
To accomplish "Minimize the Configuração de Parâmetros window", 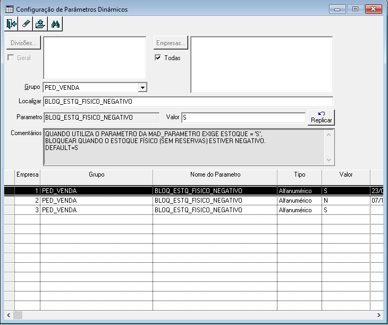I will pos(338,10).
